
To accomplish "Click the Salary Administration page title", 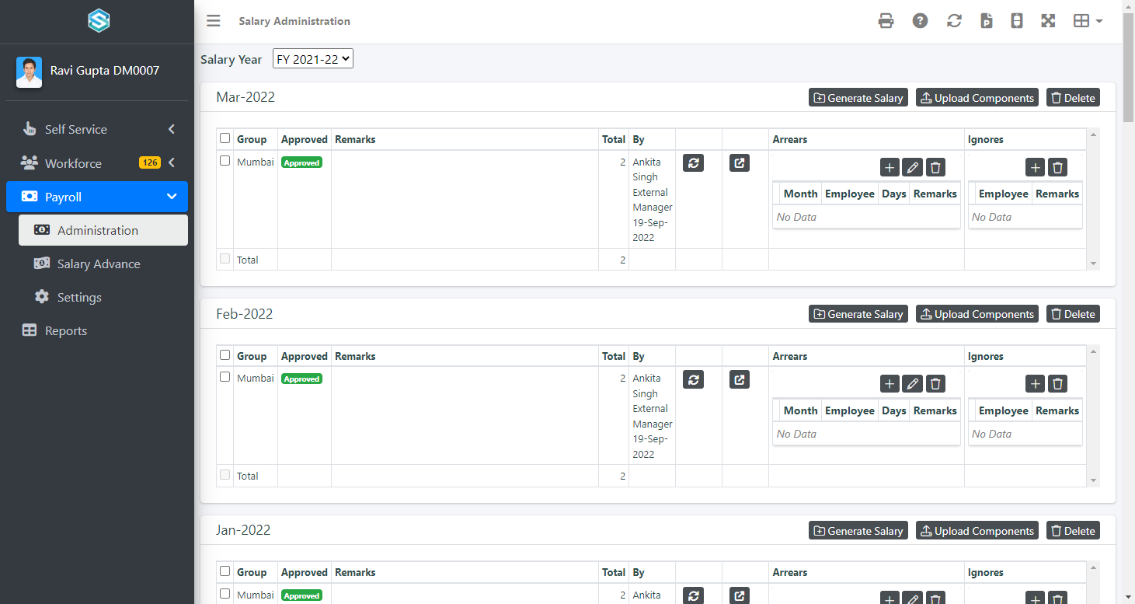I will click(x=294, y=21).
